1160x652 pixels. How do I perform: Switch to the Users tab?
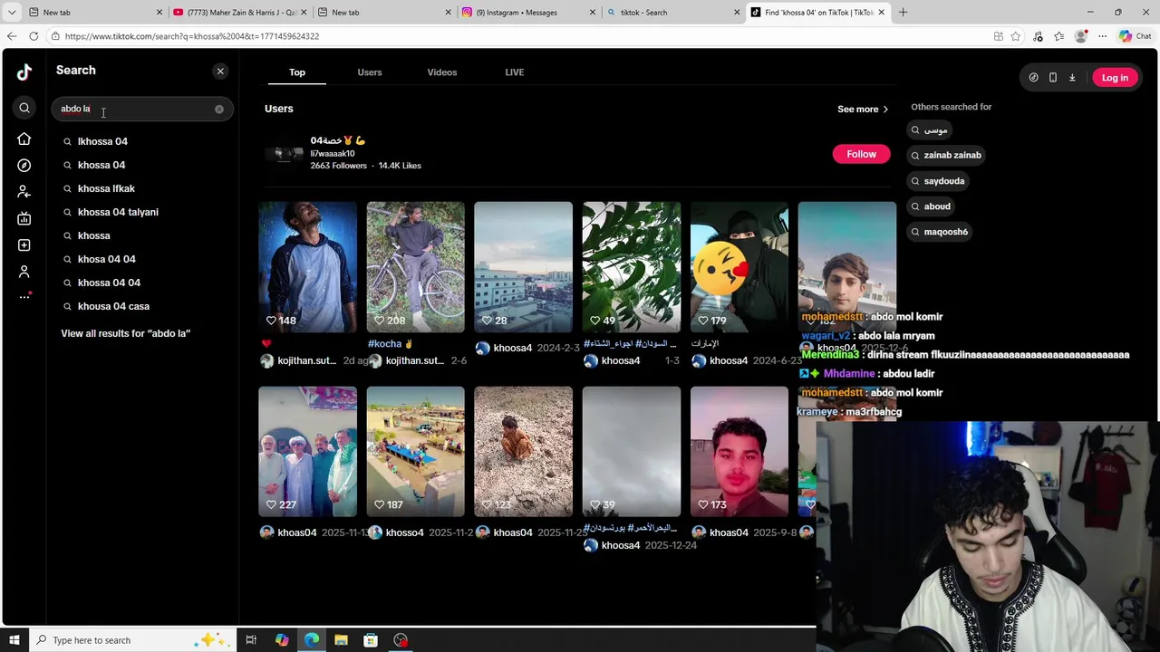(x=370, y=72)
